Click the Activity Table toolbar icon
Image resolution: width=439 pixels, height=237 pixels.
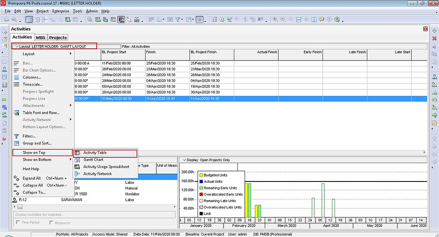pos(29,20)
